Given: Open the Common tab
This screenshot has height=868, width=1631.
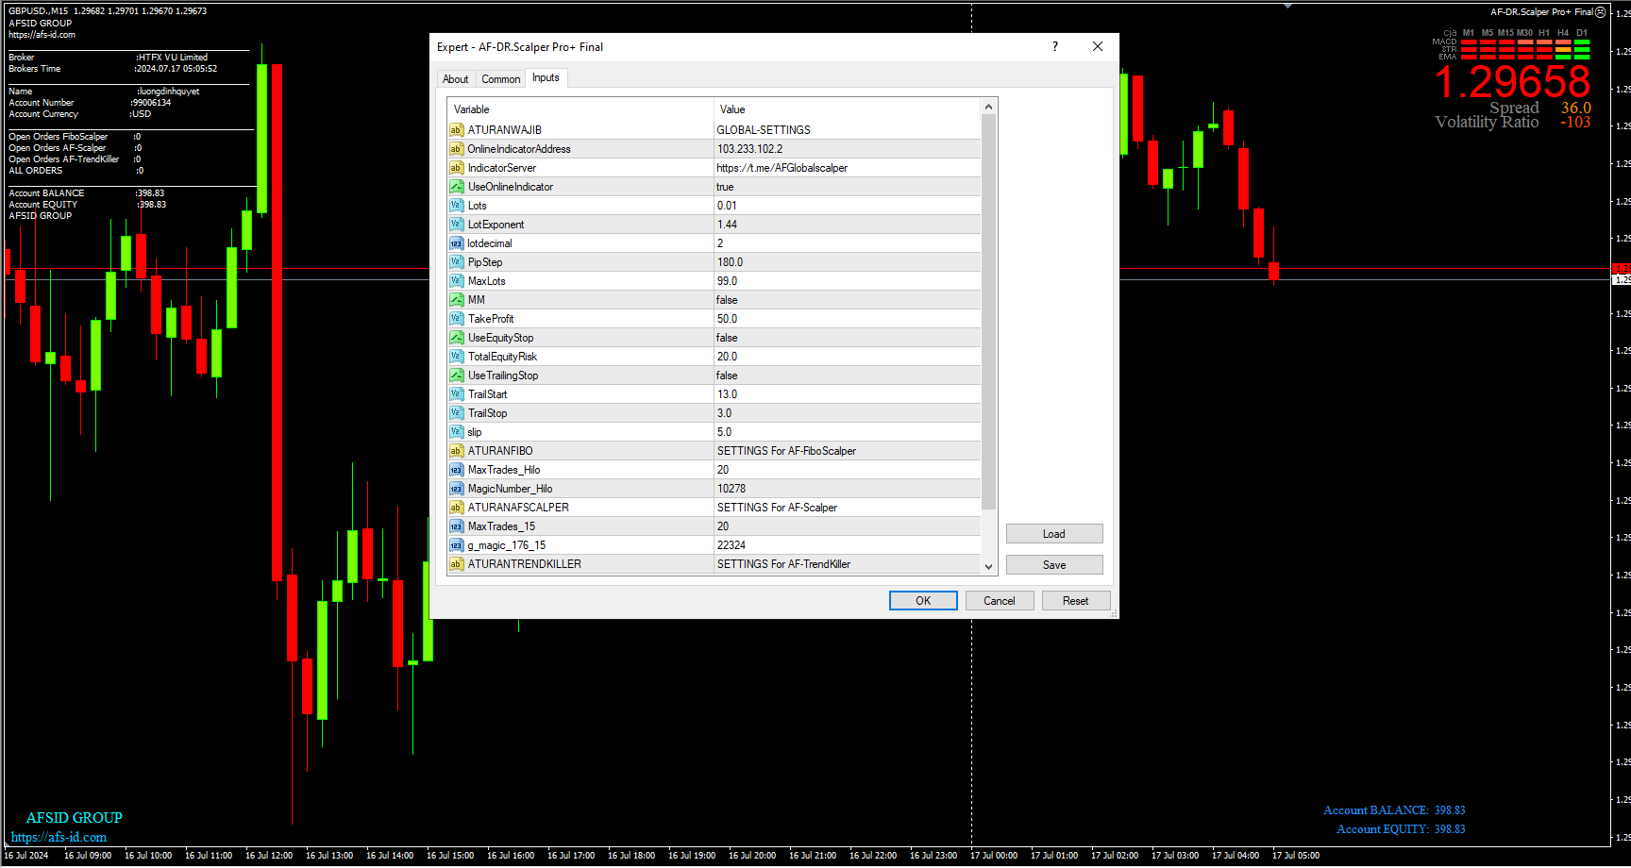Looking at the screenshot, I should click(500, 79).
